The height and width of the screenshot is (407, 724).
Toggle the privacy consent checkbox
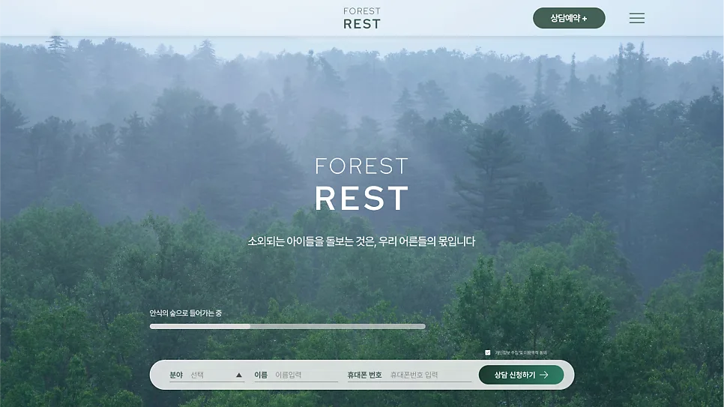(x=488, y=352)
